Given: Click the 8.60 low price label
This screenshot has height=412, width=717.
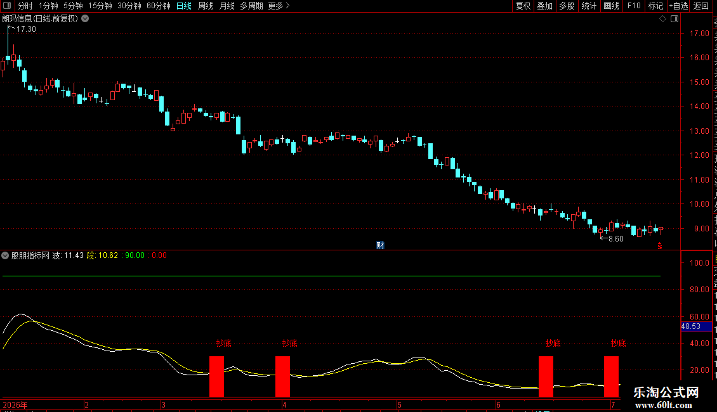Looking at the screenshot, I should pos(616,239).
